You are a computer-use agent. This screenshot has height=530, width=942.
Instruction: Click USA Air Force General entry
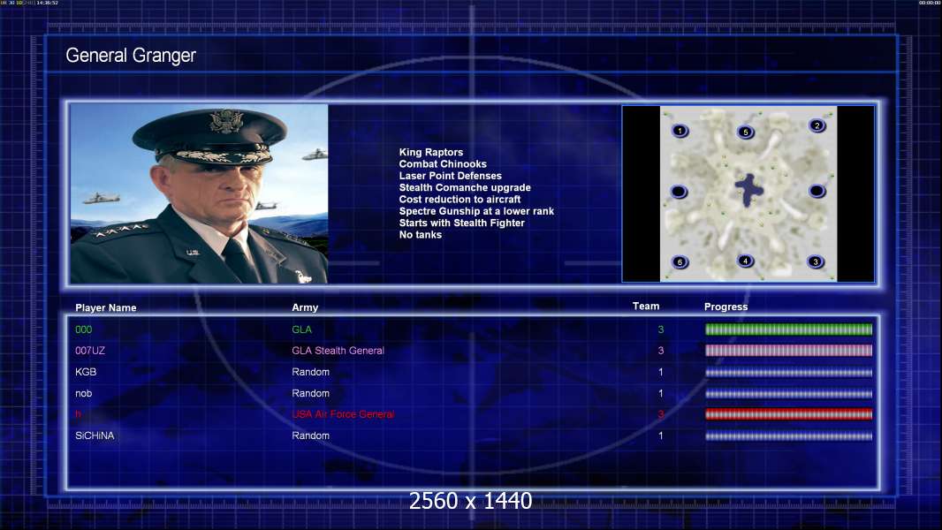click(343, 414)
